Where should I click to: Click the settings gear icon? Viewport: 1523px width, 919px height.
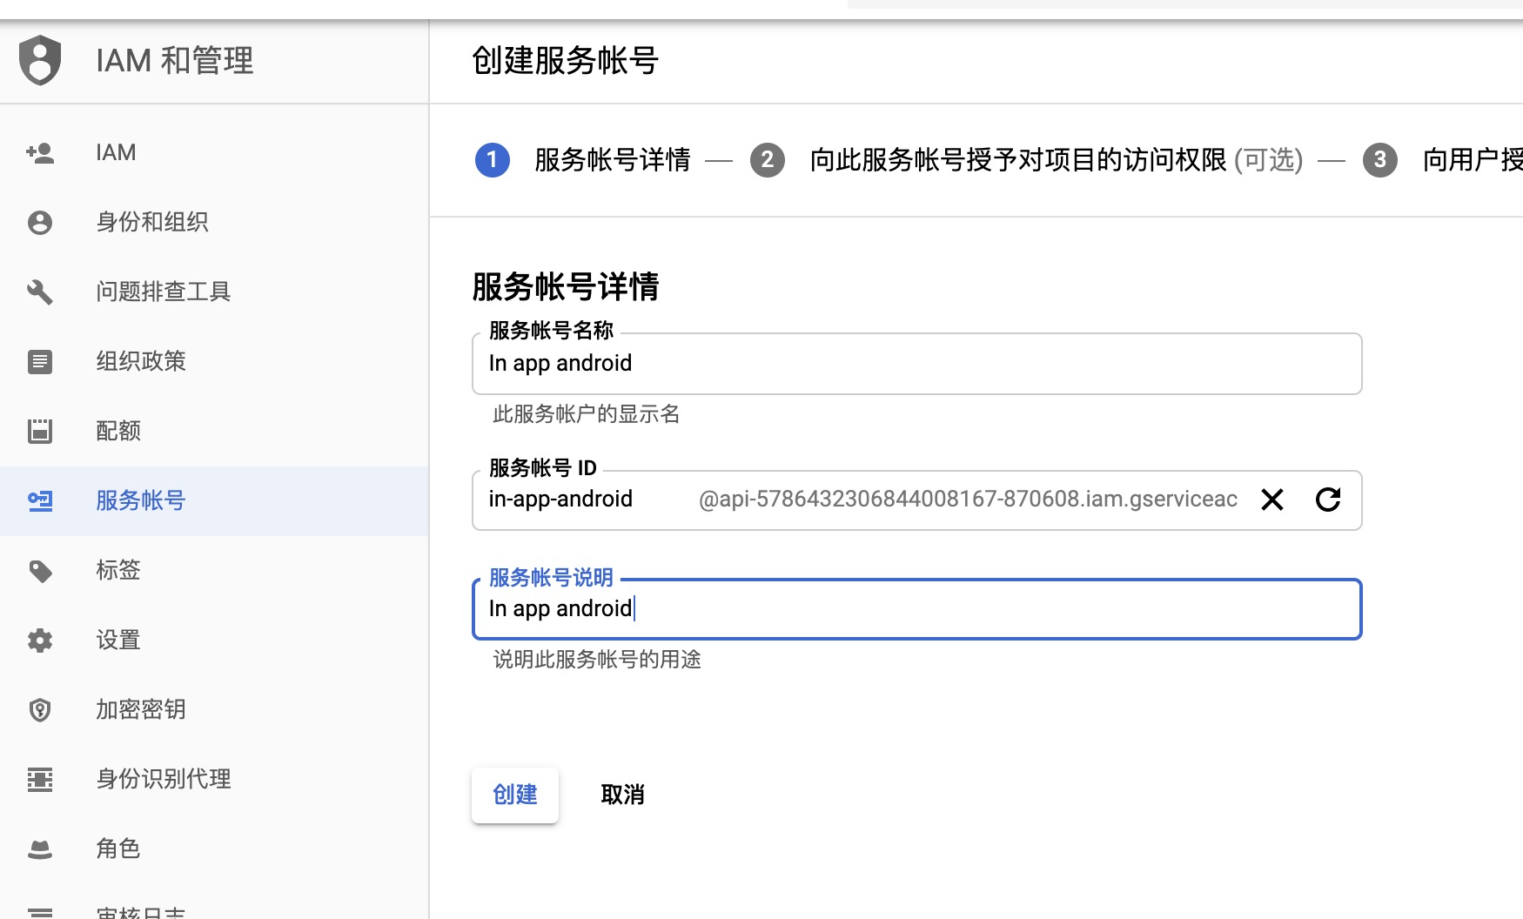(40, 641)
